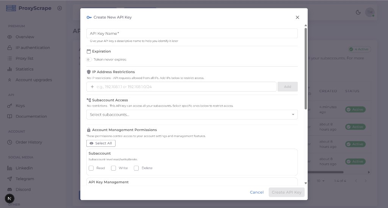
Task: Click the Account upgrades chevrons icon
Action: [9, 80]
